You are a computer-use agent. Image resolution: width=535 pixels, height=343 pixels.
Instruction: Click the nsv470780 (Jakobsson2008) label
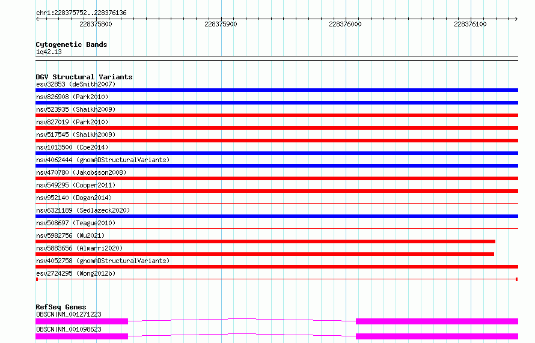81,172
